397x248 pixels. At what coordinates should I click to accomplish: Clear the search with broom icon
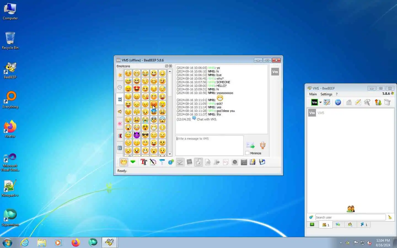pos(390,217)
